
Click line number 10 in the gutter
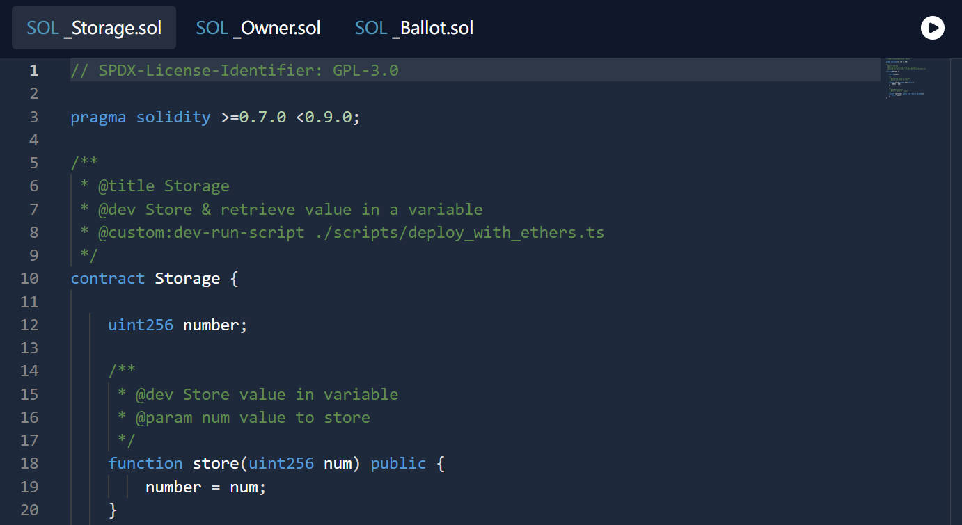tap(29, 279)
